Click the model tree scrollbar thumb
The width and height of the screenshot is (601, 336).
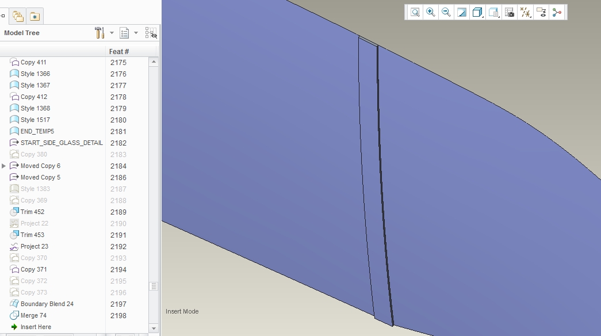point(154,286)
